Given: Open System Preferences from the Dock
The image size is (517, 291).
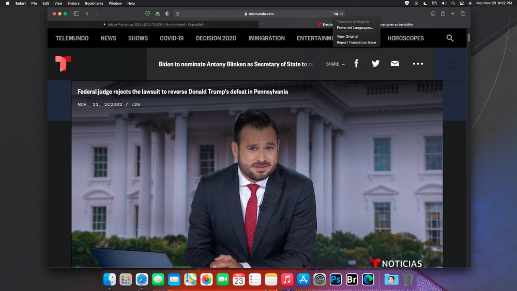Looking at the screenshot, I should click(320, 280).
